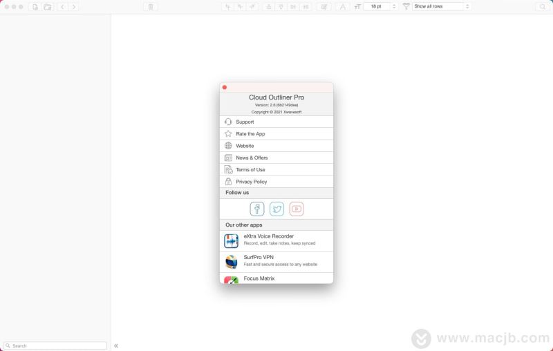Open the 'Show all rows' filter dropdown

[x=441, y=6]
